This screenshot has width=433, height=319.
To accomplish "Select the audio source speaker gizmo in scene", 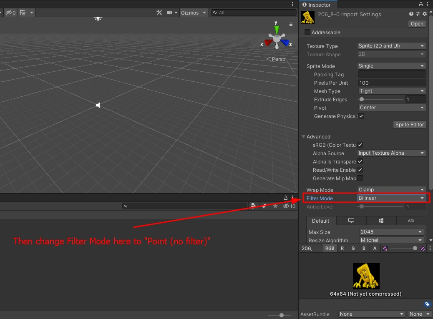I will 98,105.
